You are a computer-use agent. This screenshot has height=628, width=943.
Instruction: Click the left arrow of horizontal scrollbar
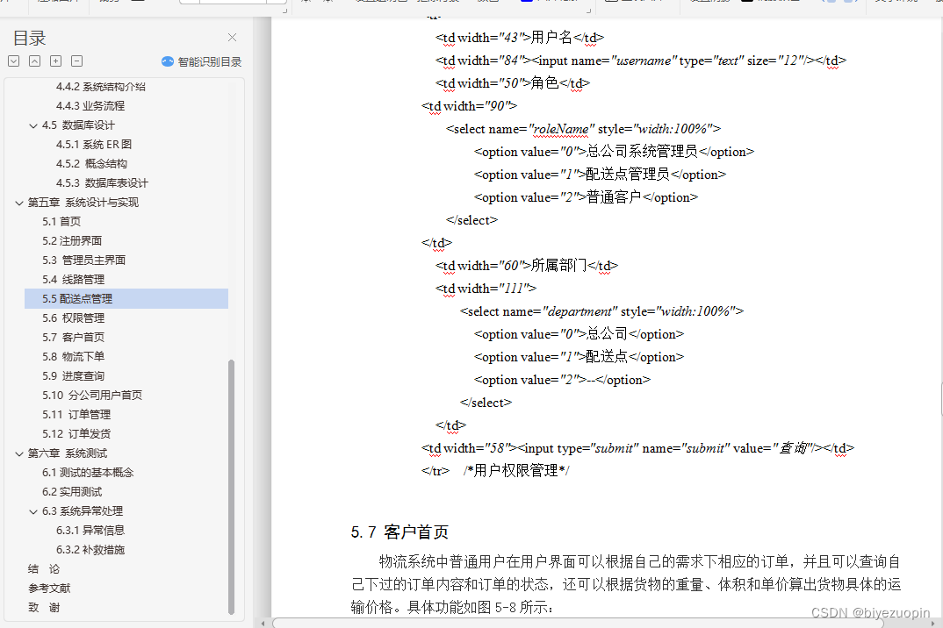click(x=263, y=624)
